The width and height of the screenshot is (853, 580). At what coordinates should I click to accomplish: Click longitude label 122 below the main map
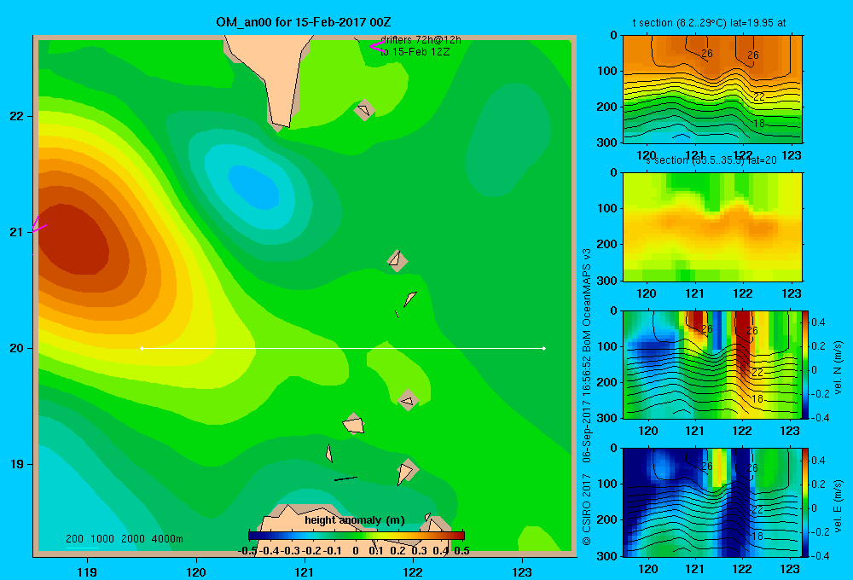pos(413,571)
